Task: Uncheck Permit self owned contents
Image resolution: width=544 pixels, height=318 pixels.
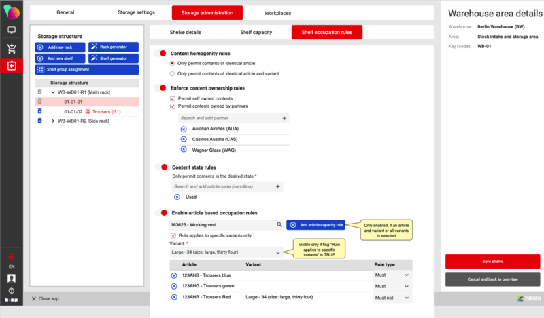Action: (x=172, y=98)
